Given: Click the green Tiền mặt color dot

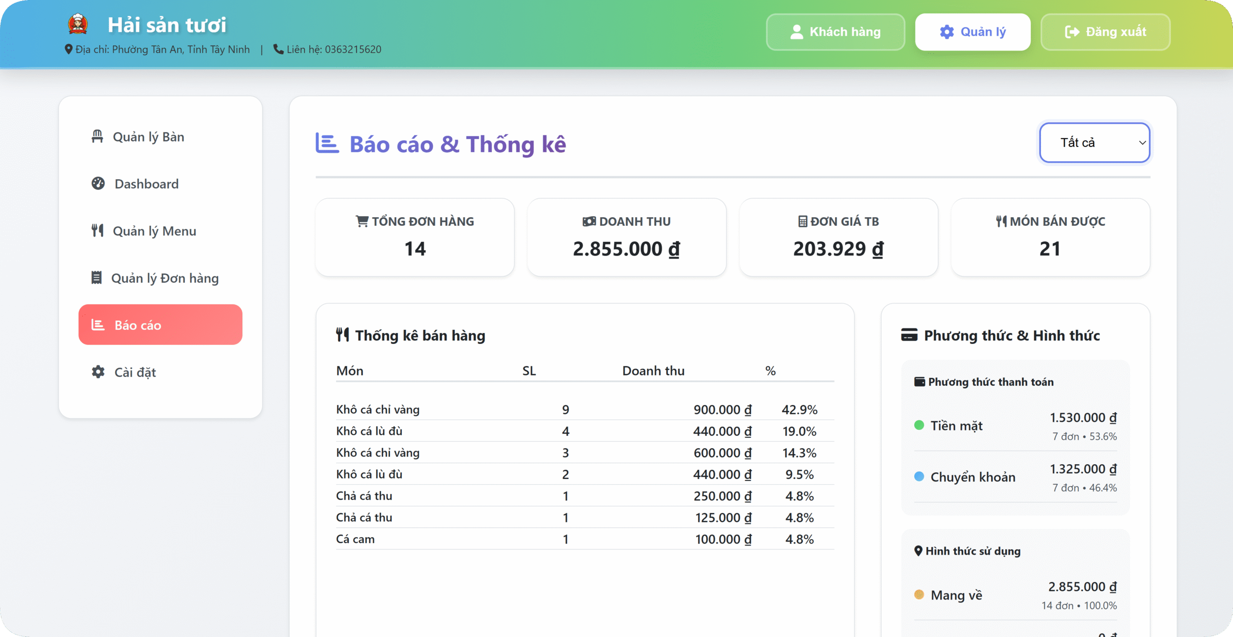Looking at the screenshot, I should (919, 425).
